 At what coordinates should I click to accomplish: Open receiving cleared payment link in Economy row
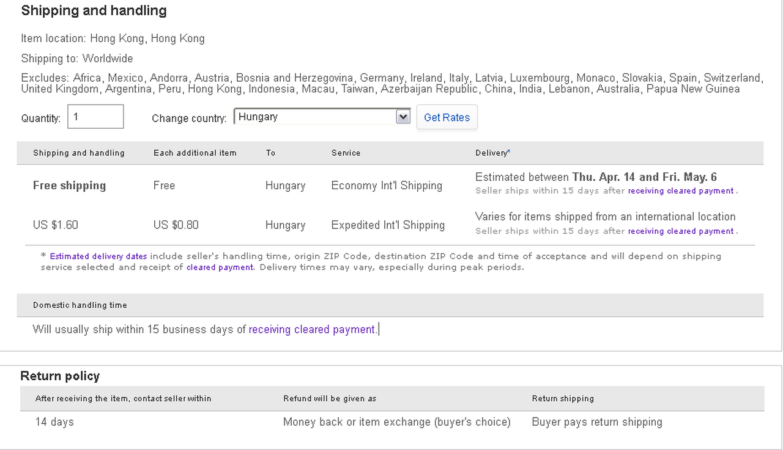[680, 191]
